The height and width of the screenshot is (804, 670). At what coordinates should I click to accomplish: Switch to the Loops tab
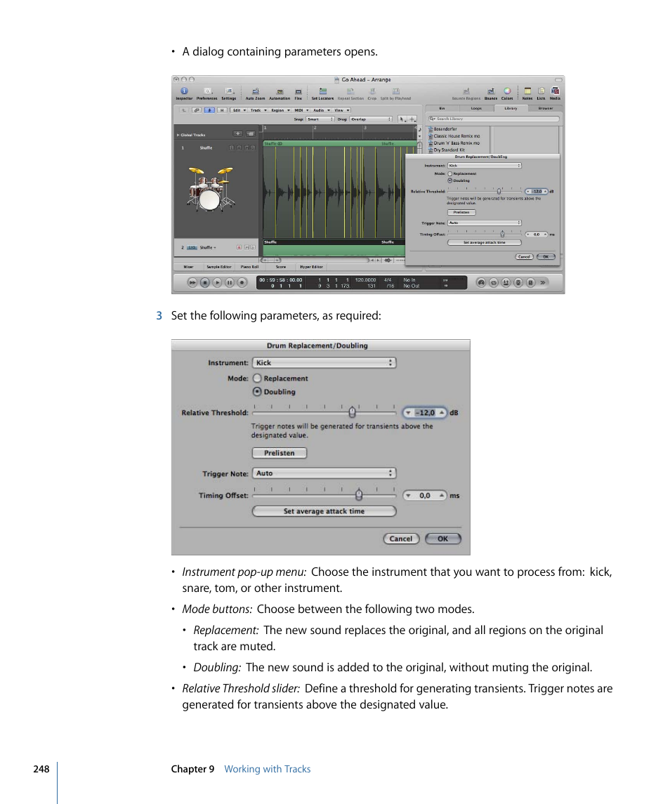(x=476, y=108)
